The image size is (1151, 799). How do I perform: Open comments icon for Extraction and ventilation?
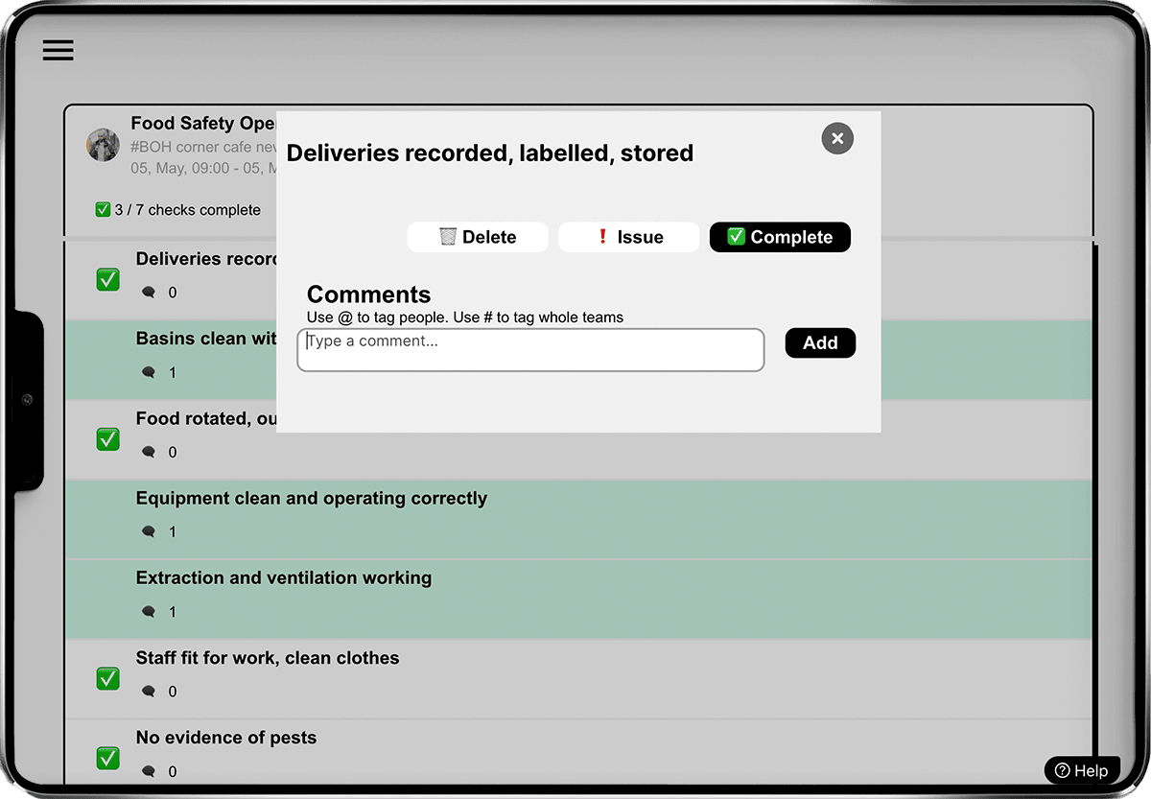[x=149, y=611]
